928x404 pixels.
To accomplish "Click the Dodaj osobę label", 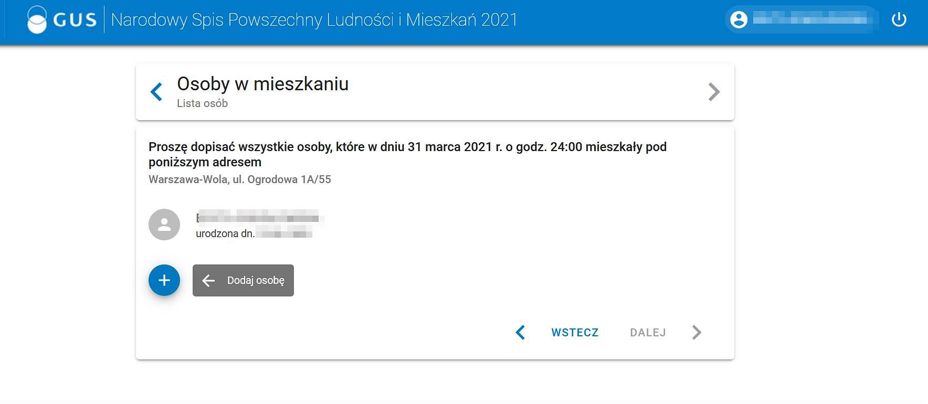I will 256,281.
